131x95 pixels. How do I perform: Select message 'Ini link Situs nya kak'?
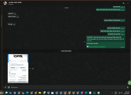pyautogui.click(x=92, y=43)
